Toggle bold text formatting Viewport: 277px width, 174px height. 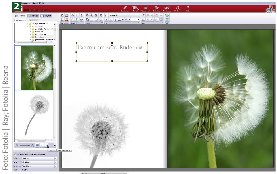(x=107, y=20)
